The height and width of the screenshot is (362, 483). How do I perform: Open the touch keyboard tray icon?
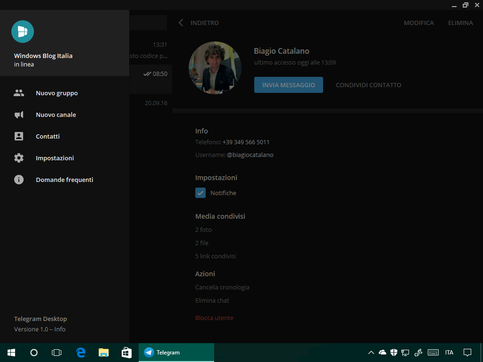coord(433,353)
